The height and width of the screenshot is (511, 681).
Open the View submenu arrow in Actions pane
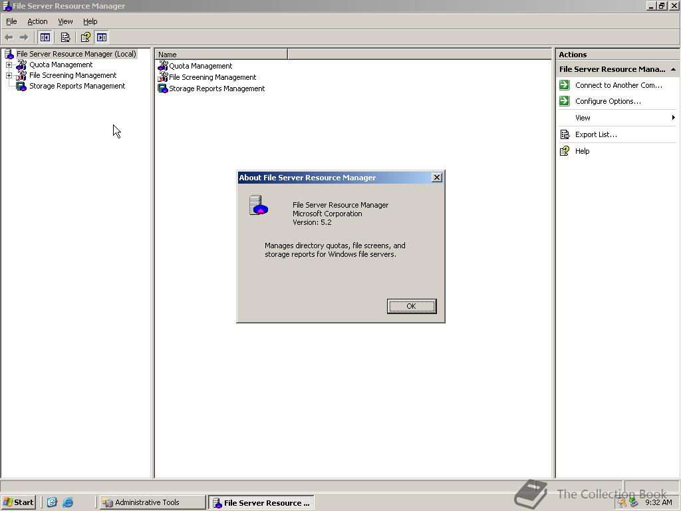click(673, 118)
